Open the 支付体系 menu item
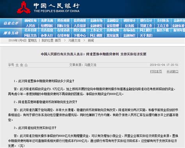 pos(163,21)
